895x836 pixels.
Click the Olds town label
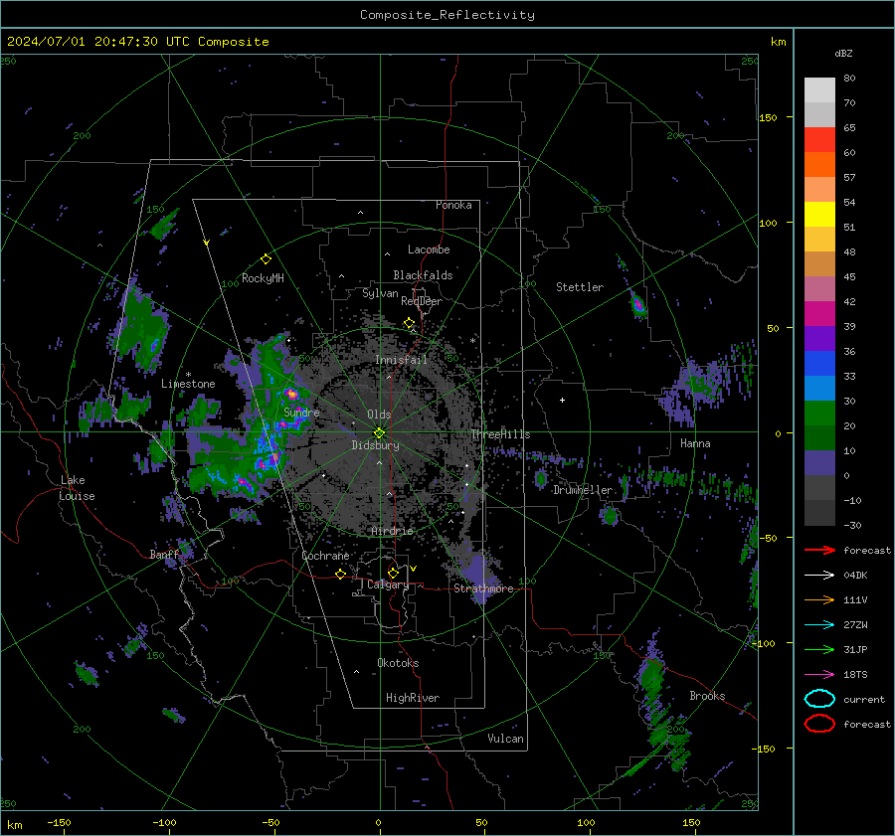(379, 415)
